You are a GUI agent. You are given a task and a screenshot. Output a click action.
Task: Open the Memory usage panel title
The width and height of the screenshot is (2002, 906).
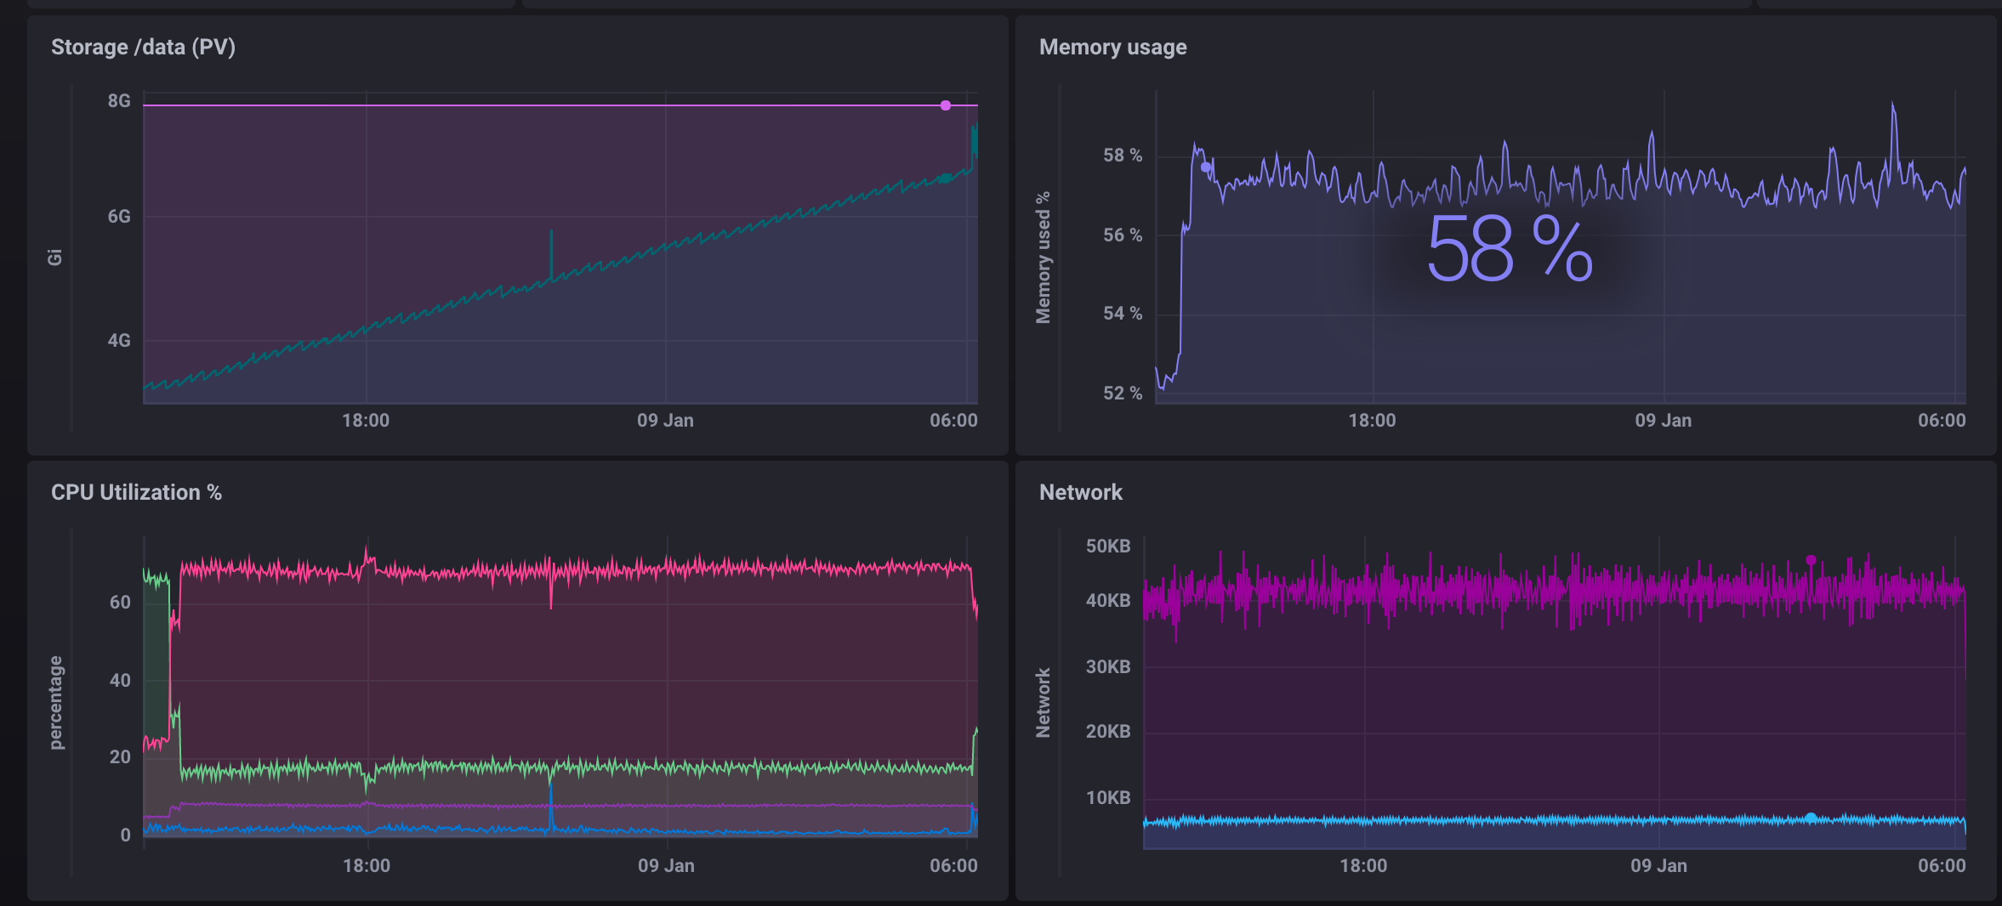[x=1112, y=47]
